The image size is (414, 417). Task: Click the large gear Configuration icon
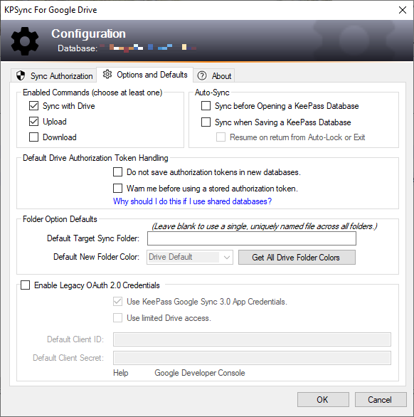click(25, 41)
